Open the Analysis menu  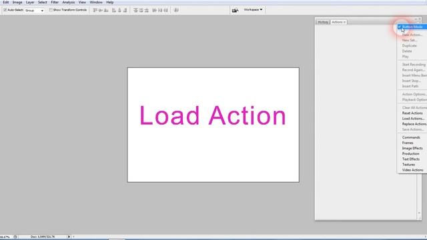click(x=68, y=2)
